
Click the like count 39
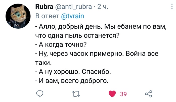[123, 94]
